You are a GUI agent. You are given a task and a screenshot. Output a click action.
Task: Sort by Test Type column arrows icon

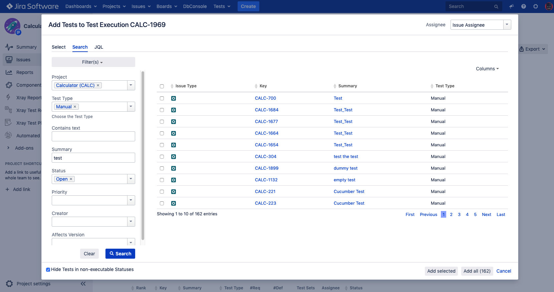tap(432, 86)
